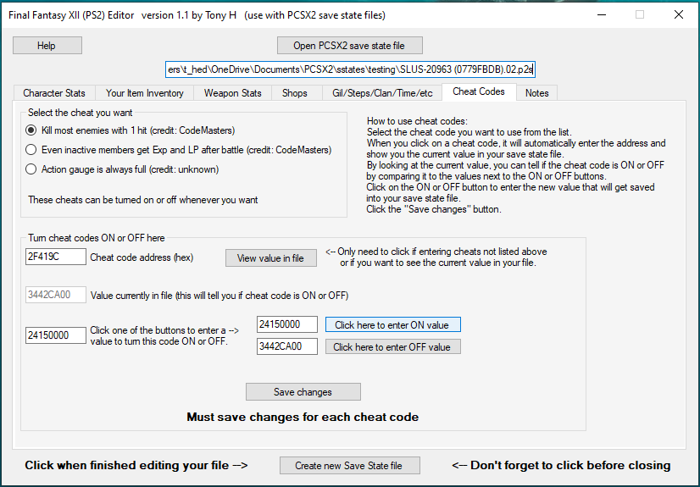Select Kill most enemies with 1 hit
This screenshot has height=487, width=700.
click(31, 130)
